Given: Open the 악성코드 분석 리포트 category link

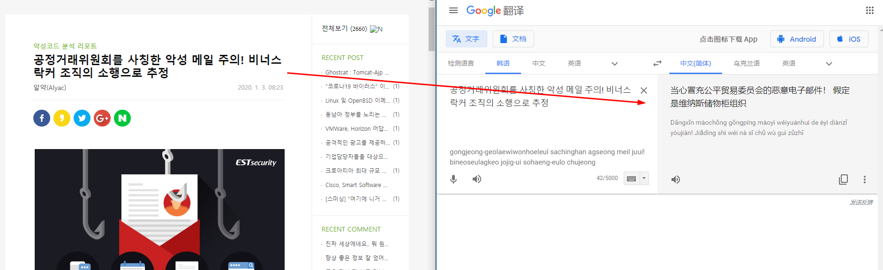Looking at the screenshot, I should coord(65,46).
